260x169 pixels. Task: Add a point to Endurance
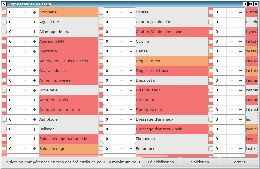point(131,149)
